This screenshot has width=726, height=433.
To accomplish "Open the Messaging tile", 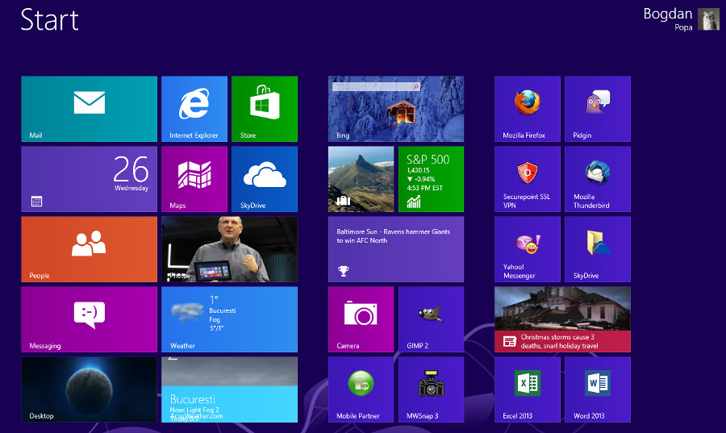I will 89,319.
